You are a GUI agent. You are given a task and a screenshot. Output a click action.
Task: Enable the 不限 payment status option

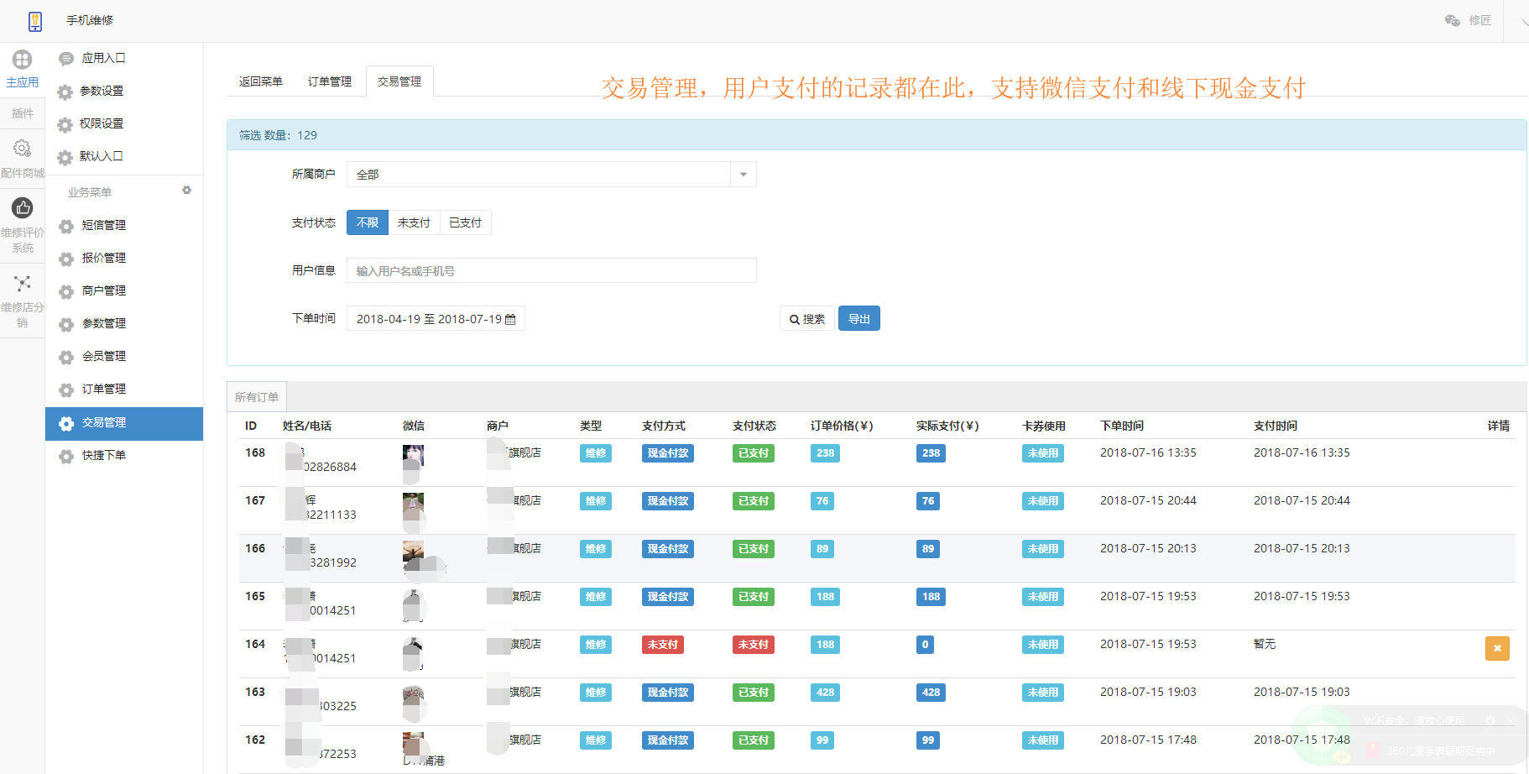pyautogui.click(x=367, y=222)
